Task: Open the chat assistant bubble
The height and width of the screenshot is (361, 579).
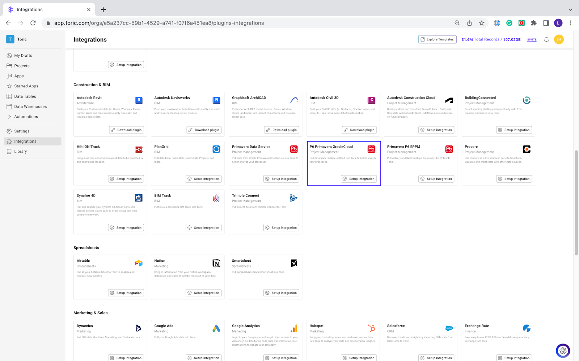Action: pos(563,351)
